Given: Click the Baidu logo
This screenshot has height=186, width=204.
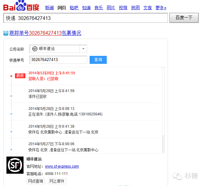Looking at the screenshot, I should (x=21, y=6).
